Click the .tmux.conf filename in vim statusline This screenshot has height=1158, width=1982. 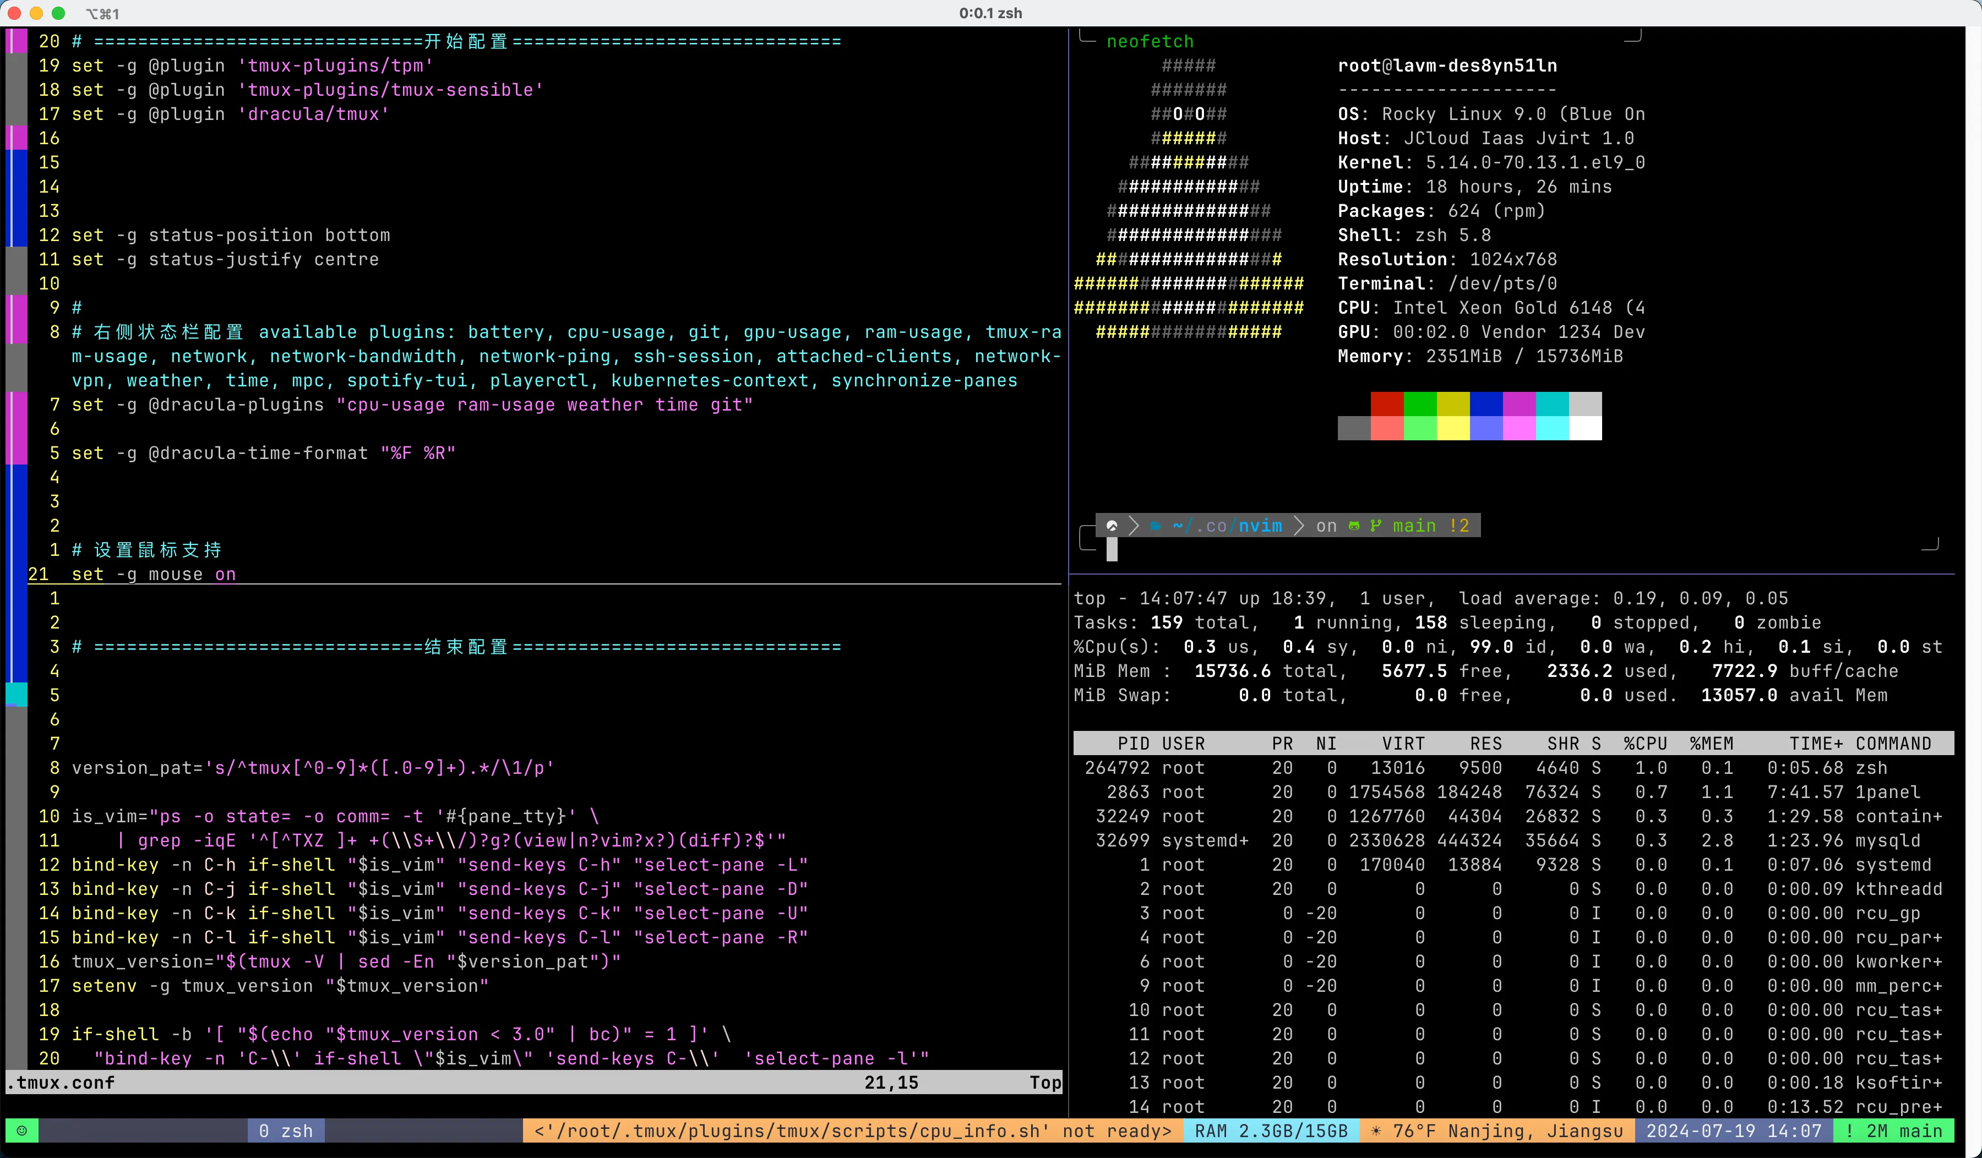pyautogui.click(x=61, y=1083)
